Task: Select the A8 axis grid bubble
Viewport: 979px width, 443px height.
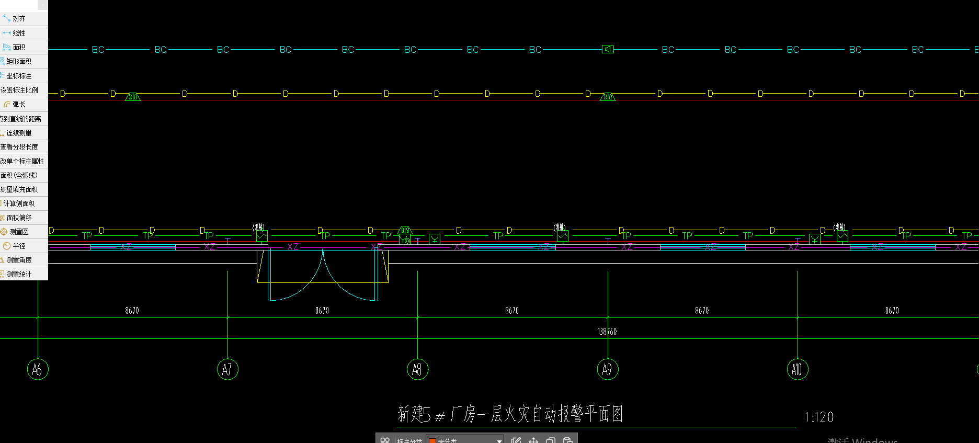Action: tap(417, 369)
